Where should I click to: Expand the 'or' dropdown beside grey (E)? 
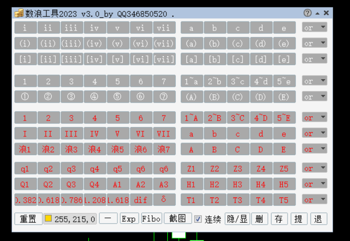pyautogui.click(x=314, y=97)
